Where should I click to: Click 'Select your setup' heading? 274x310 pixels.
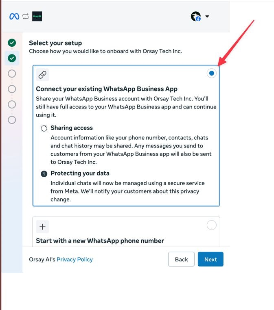[55, 43]
